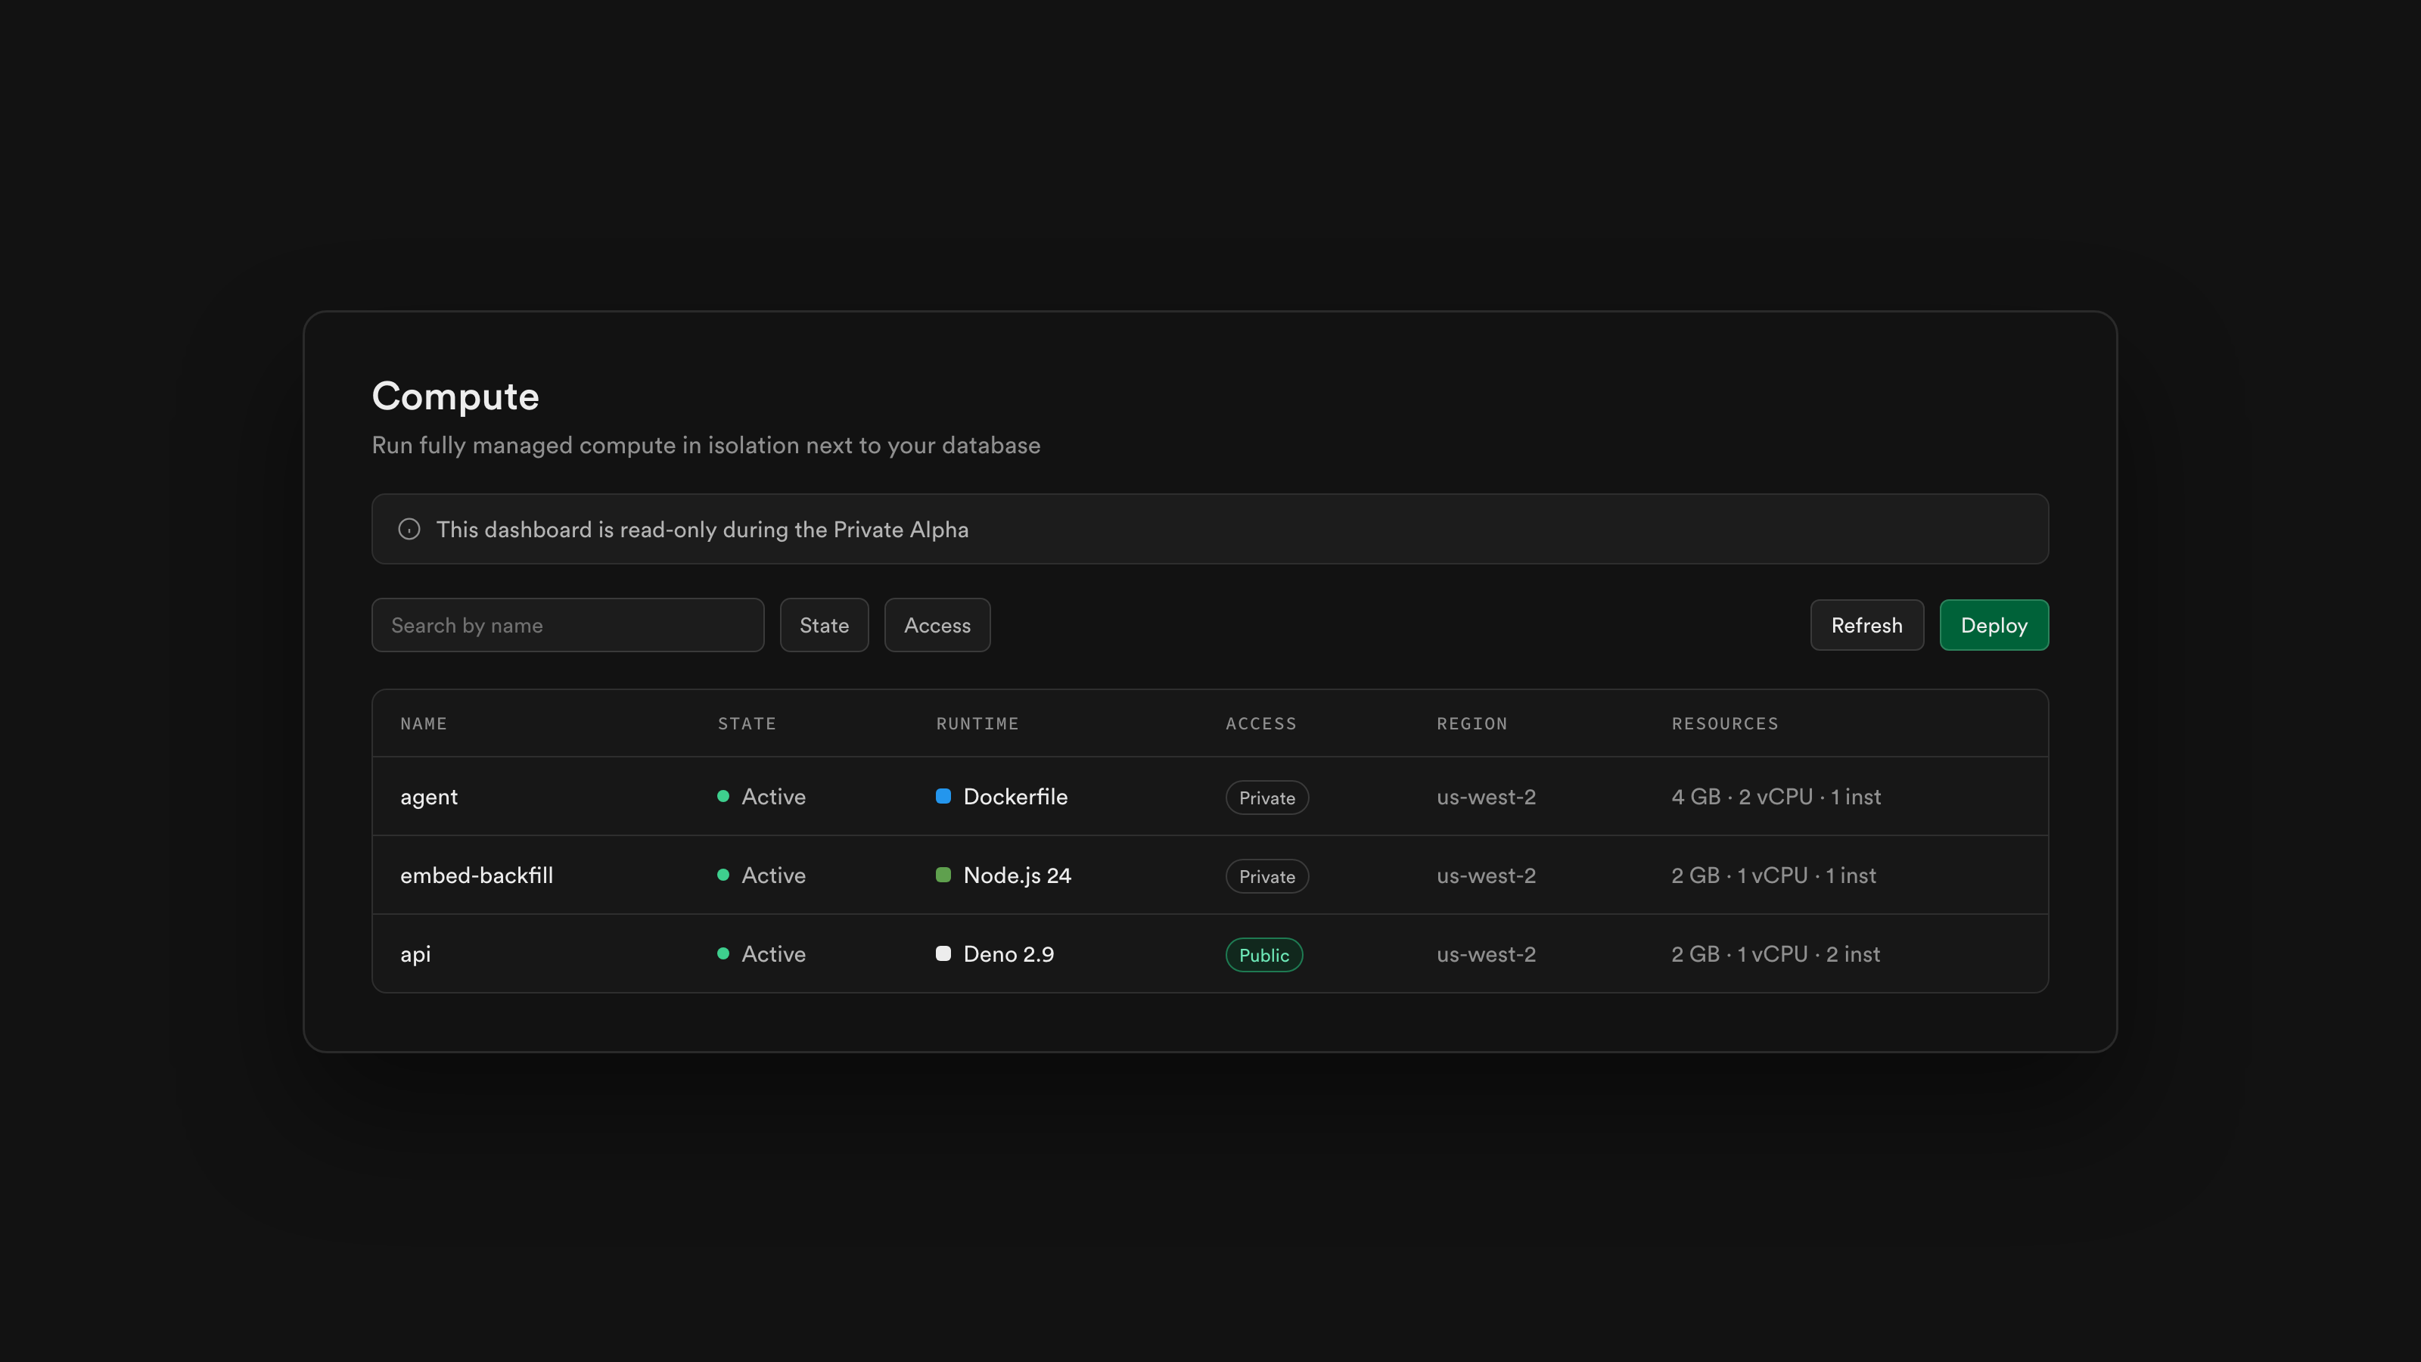Open the embed-backfill compute instance
Viewport: 2421px width, 1362px height.
pos(477,875)
